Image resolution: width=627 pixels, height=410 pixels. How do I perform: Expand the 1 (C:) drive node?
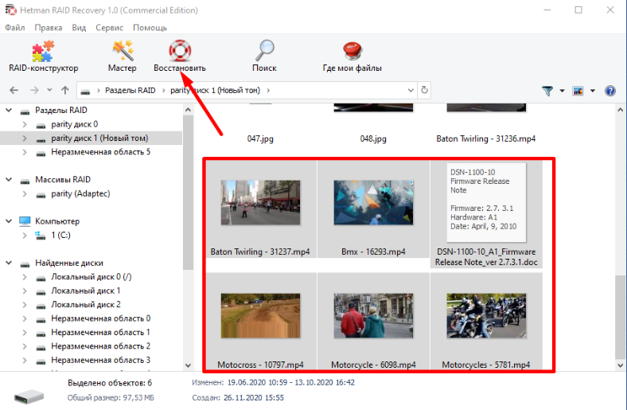tap(25, 236)
